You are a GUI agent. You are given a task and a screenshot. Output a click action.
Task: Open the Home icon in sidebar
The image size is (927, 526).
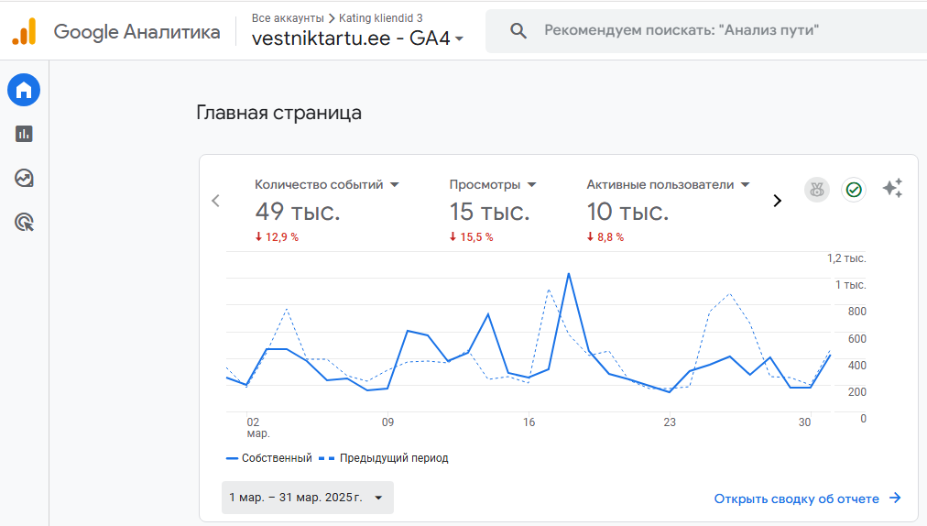click(24, 90)
